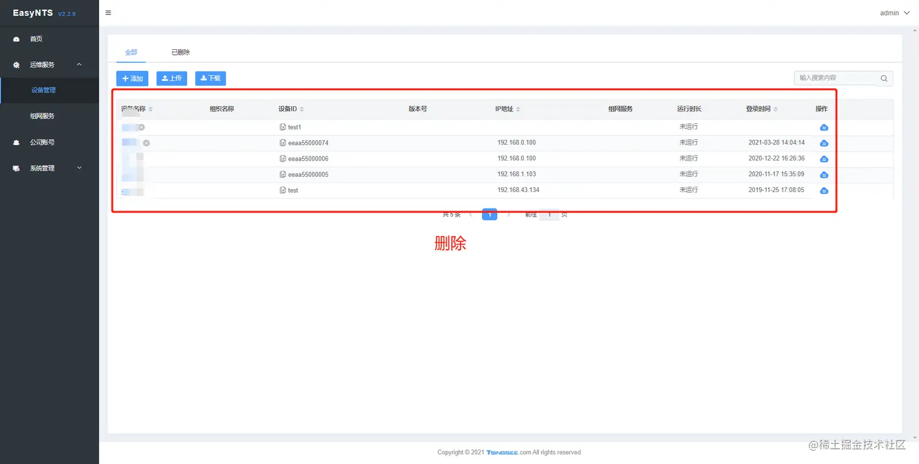Select IP address 192.168.43.134
Viewport: 919px width, 464px height.
518,190
